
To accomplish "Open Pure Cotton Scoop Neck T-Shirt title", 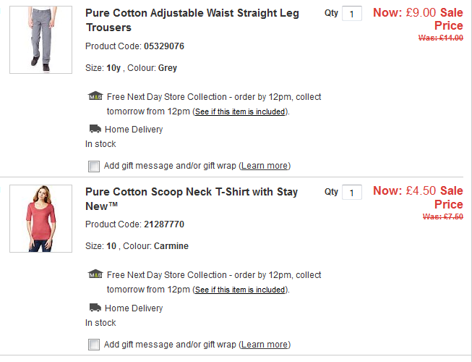I will (x=191, y=199).
